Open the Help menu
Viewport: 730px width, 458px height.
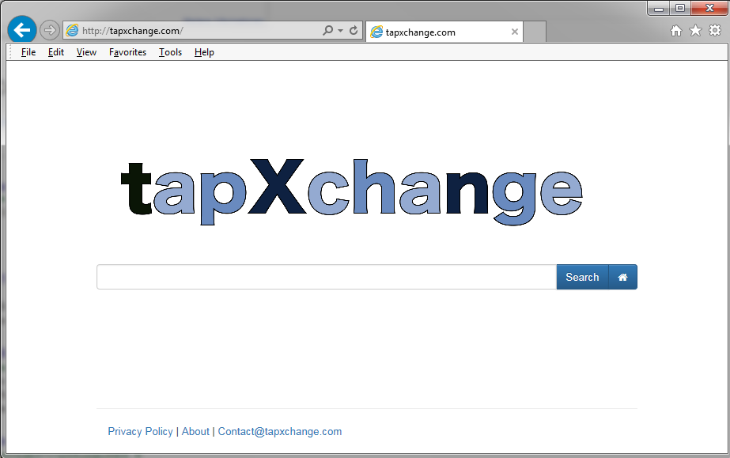(204, 52)
